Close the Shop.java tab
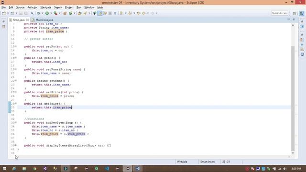The height and width of the screenshot is (172, 306). [x=28, y=20]
